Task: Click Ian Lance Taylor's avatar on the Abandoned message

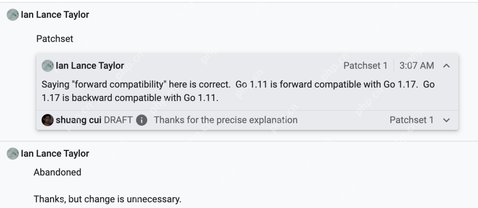Action: [13, 154]
